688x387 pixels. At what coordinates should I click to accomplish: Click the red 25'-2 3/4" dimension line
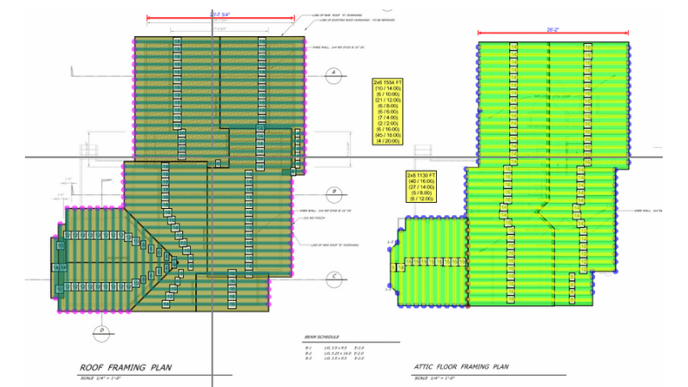[220, 17]
